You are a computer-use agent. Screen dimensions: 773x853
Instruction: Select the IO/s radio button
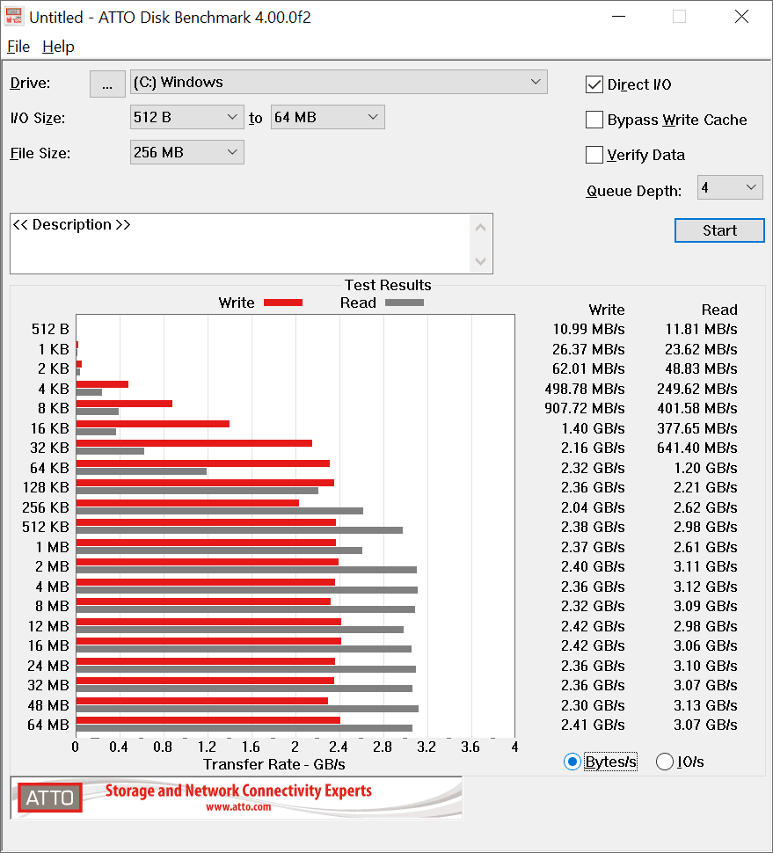[x=664, y=762]
